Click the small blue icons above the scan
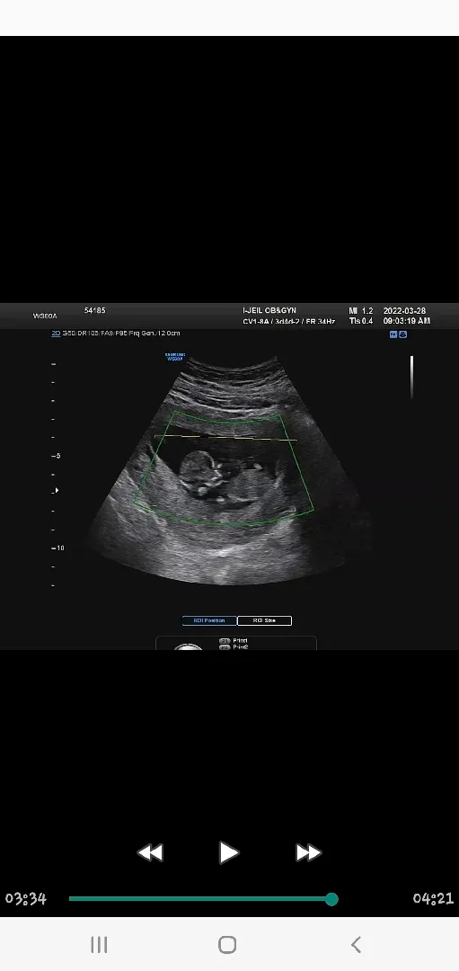 point(398,334)
